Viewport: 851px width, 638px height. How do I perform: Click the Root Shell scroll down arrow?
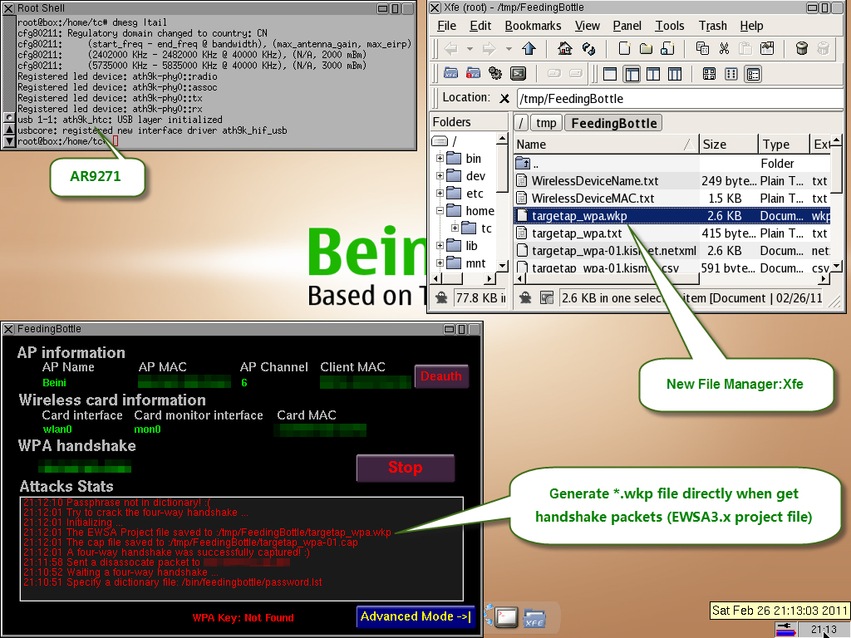coord(9,141)
